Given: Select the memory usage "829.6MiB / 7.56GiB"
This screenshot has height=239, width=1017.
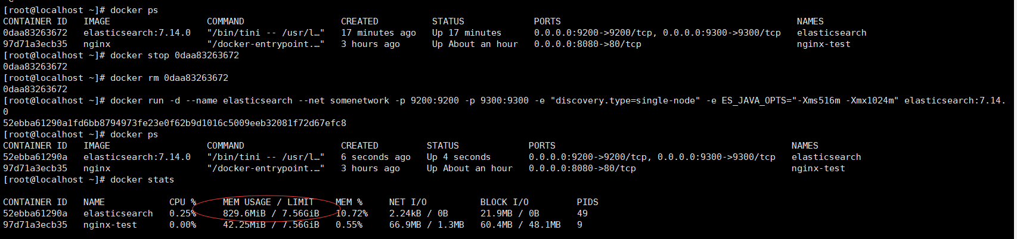Looking at the screenshot, I should [271, 213].
